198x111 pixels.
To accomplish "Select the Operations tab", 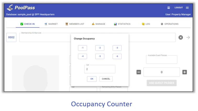I will pos(169,24).
